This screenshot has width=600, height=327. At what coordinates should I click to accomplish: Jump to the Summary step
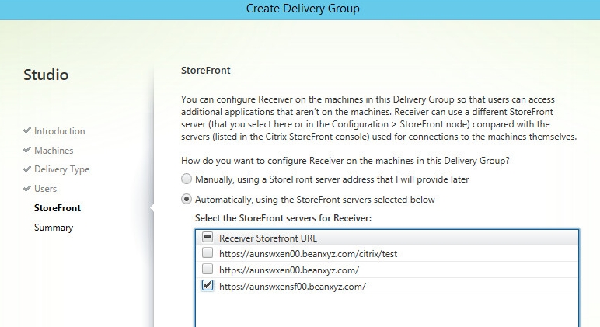tap(54, 228)
